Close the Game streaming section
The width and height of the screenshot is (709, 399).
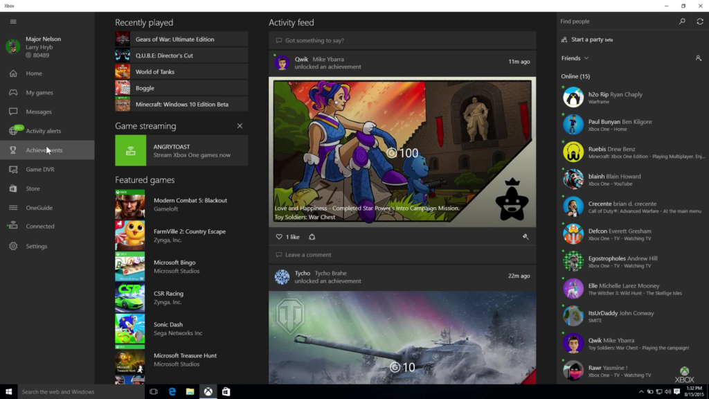240,126
